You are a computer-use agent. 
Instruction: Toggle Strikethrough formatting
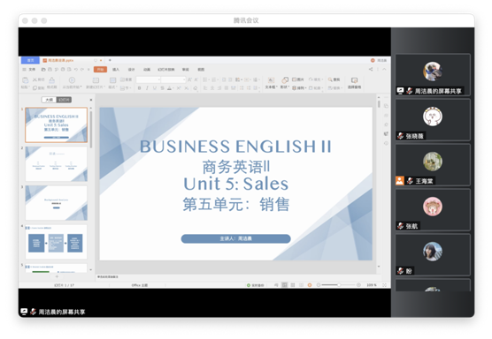coord(162,88)
